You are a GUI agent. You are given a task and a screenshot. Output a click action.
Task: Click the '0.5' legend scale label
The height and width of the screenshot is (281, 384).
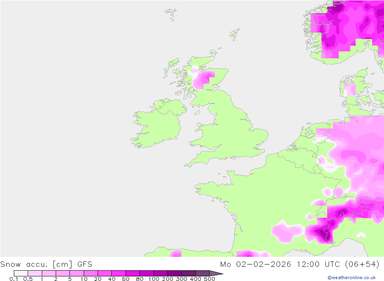[x=28, y=279]
